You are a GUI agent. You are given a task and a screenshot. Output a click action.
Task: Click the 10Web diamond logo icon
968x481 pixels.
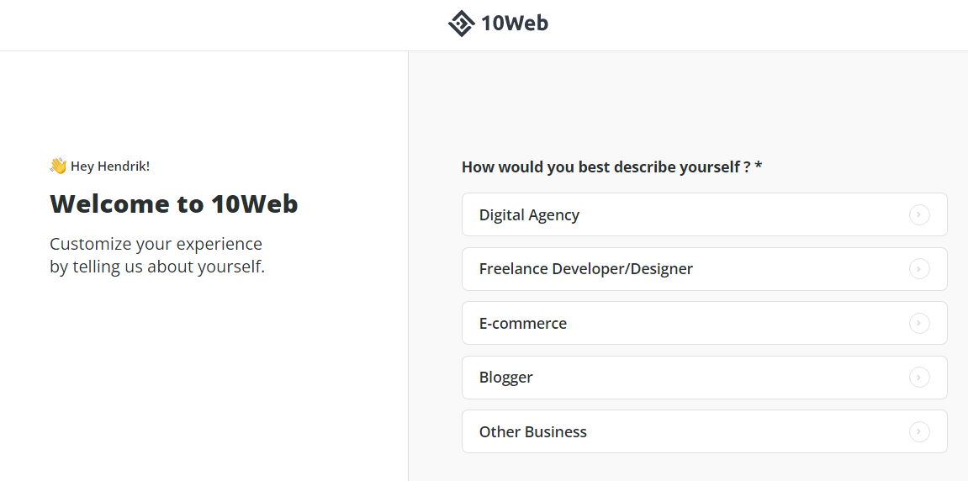coord(461,24)
